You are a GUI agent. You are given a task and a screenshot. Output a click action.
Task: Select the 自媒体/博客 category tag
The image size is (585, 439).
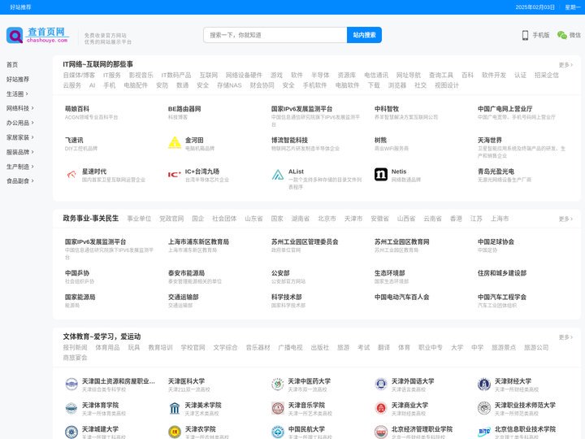click(79, 75)
